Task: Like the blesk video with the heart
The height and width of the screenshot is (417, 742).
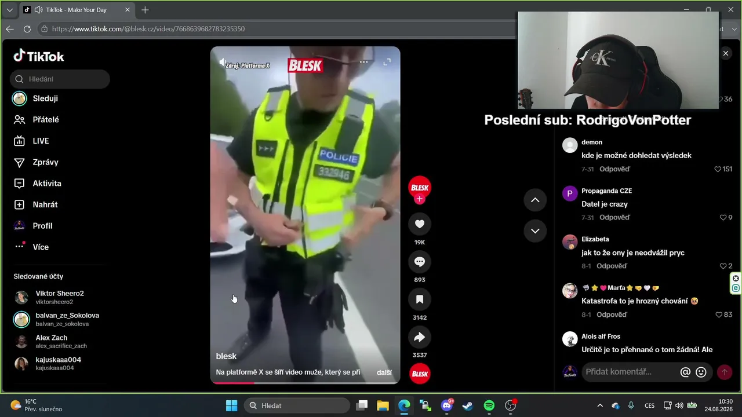Action: coord(420,224)
